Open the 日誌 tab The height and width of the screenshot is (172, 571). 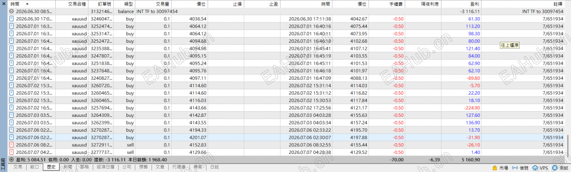(214, 167)
